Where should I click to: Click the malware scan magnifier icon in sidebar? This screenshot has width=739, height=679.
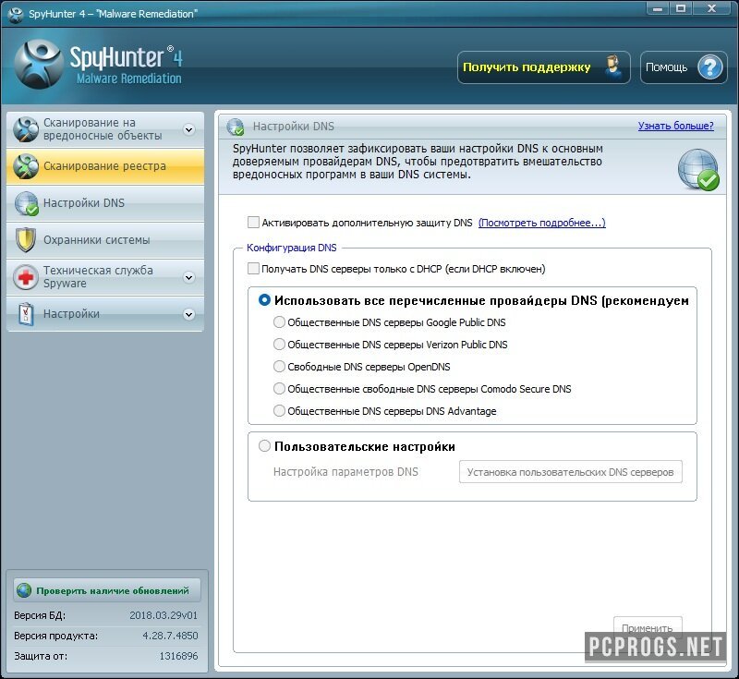[27, 129]
